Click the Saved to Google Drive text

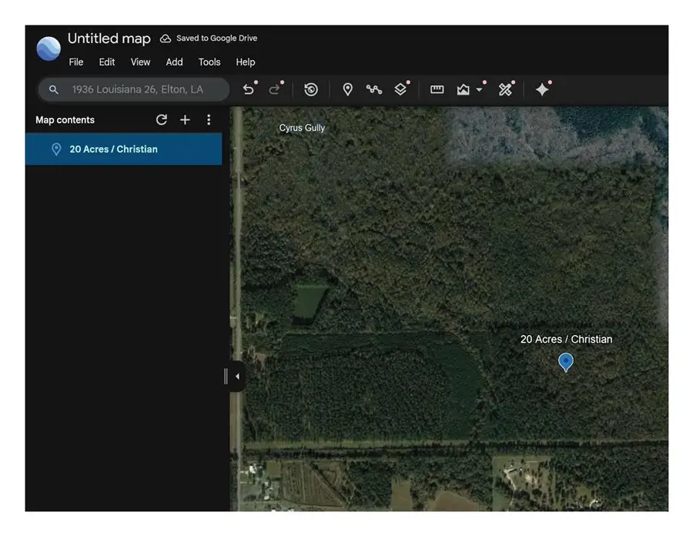217,39
